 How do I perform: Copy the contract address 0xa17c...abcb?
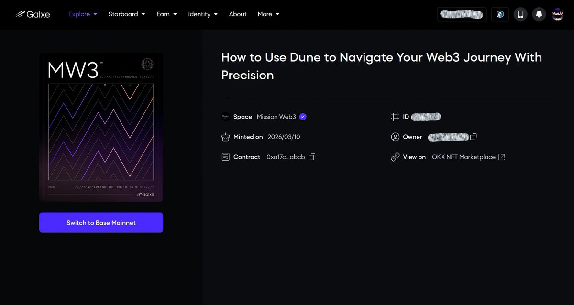coord(312,157)
